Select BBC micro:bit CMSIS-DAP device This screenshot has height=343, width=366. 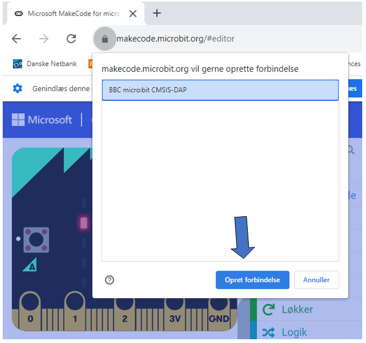tap(220, 90)
